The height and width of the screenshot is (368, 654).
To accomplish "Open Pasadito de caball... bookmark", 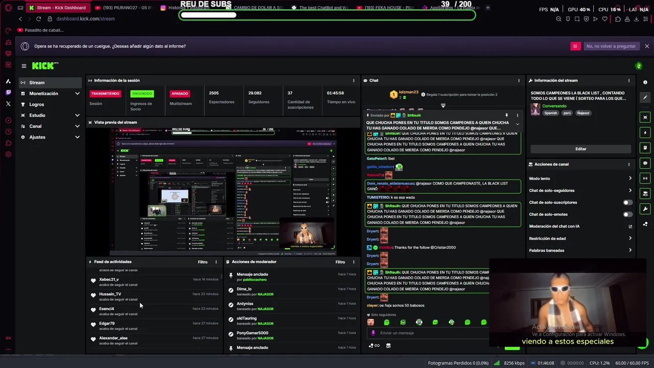I will coord(41,30).
